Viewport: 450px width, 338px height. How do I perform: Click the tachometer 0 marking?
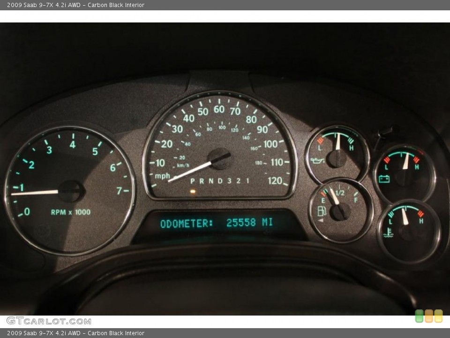(27, 212)
